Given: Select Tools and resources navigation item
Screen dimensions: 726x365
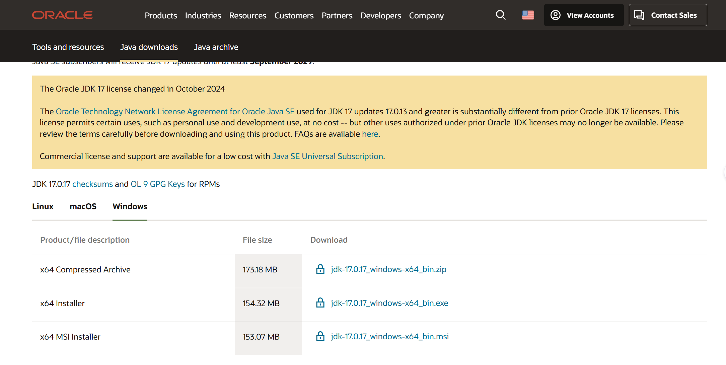Looking at the screenshot, I should click(x=68, y=47).
